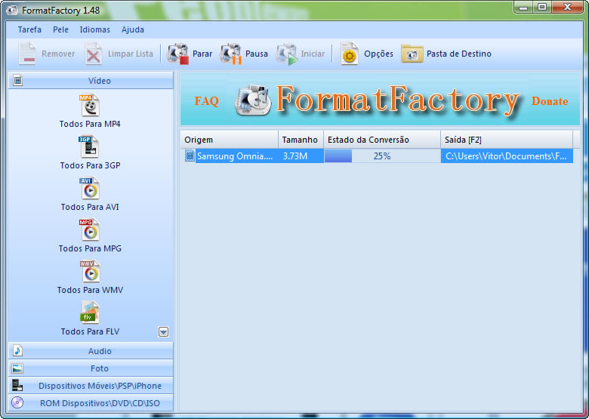Click the C:\Users\Vitor\Documents output path
Screen dimensions: 589x419
coord(506,156)
